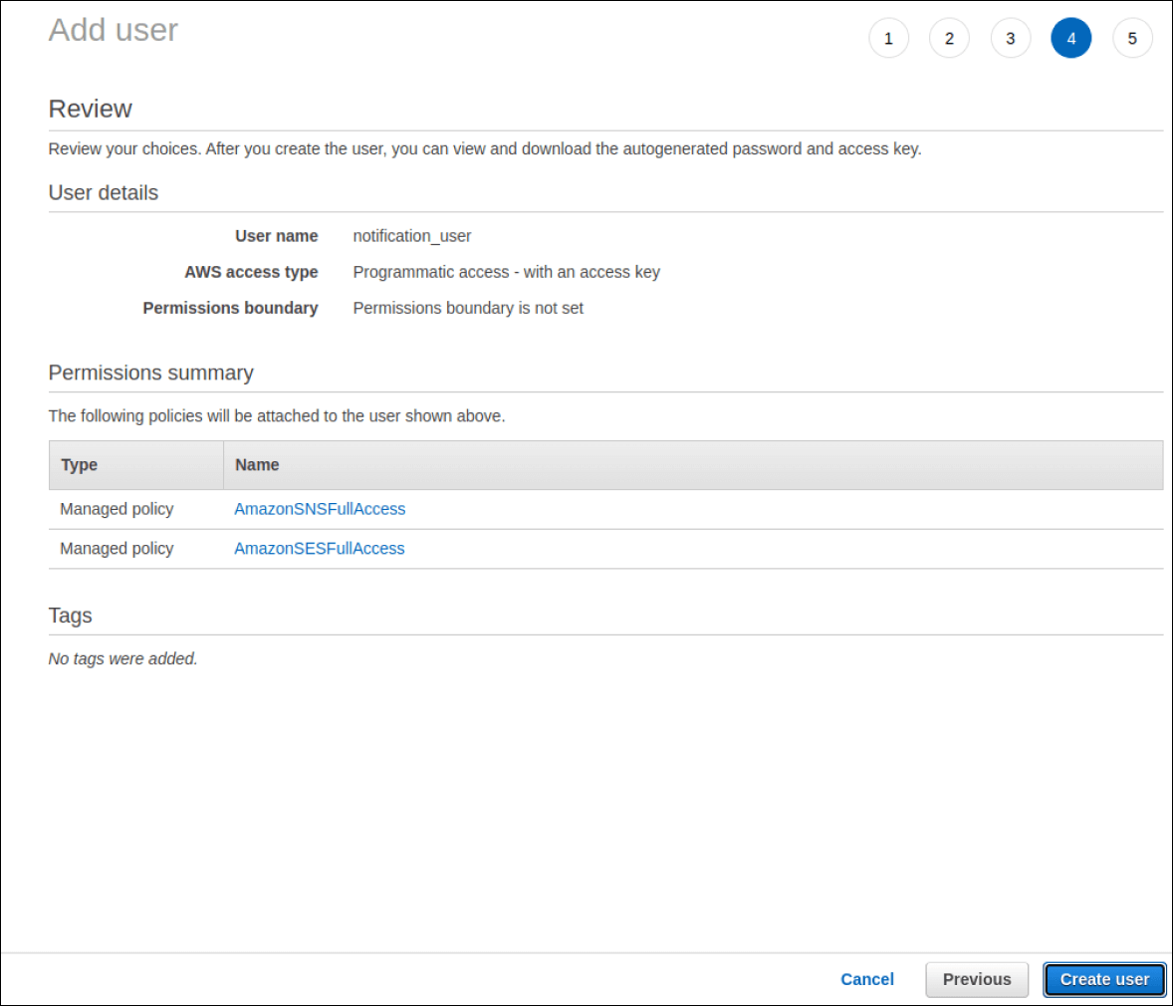Open the AmazonSESFullAccess policy link
This screenshot has width=1173, height=1006.
[319, 549]
